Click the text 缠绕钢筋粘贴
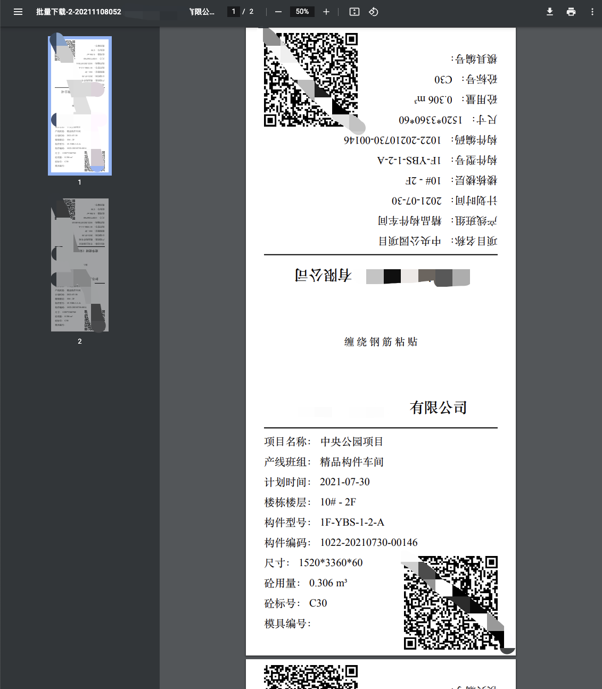Viewport: 602px width, 689px height. pos(381,342)
